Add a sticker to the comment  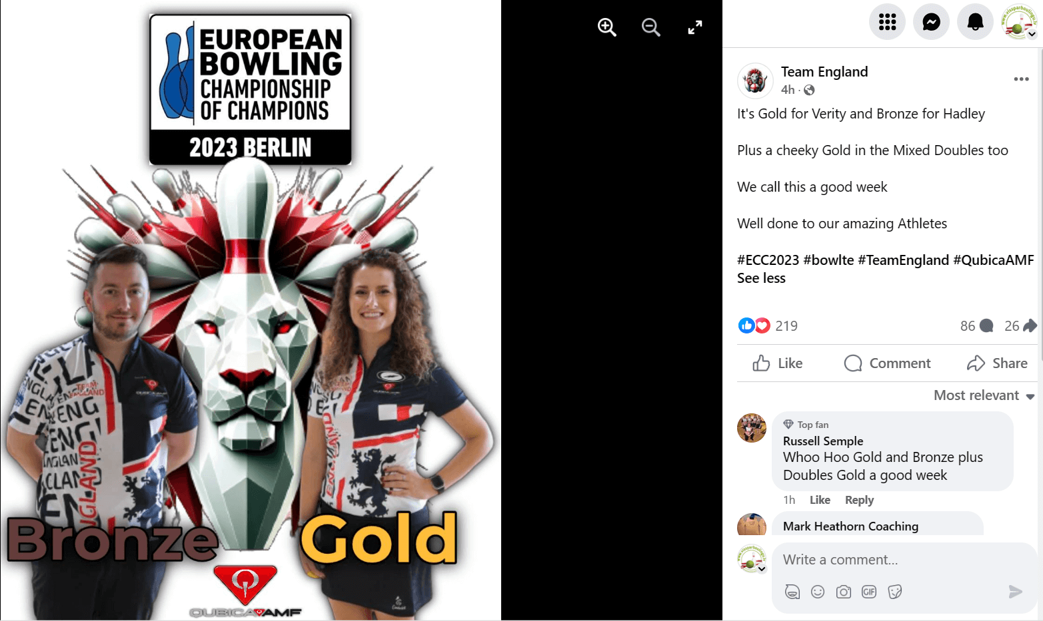pos(895,592)
